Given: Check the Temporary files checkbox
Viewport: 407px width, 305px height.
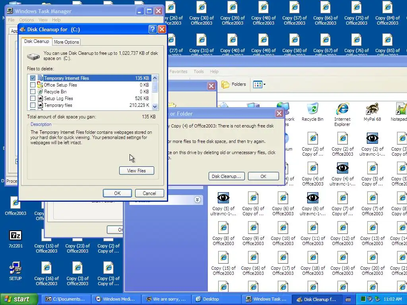Looking at the screenshot, I should [33, 105].
